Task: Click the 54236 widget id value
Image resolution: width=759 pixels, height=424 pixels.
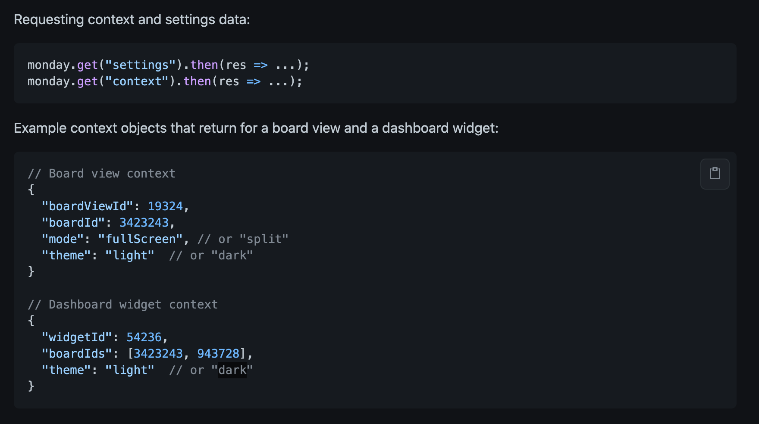Action: click(x=144, y=337)
